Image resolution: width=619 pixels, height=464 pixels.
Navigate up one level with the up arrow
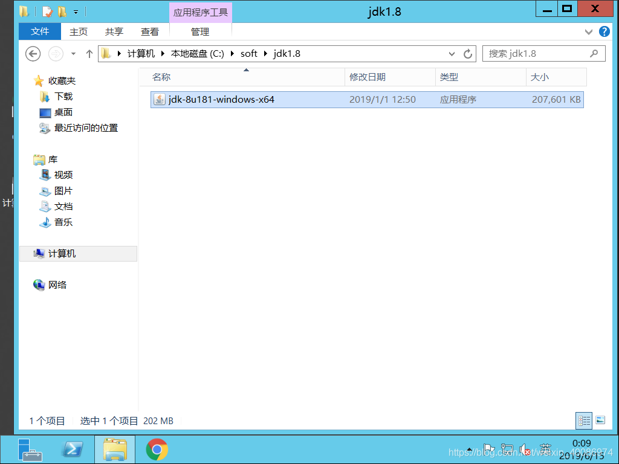(89, 53)
